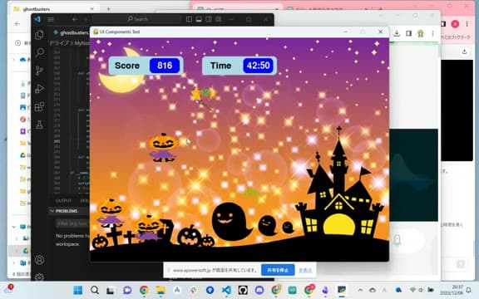This screenshot has height=299, width=479.
Task: Open VS Code customize layout icon
Action: pyautogui.click(x=219, y=19)
